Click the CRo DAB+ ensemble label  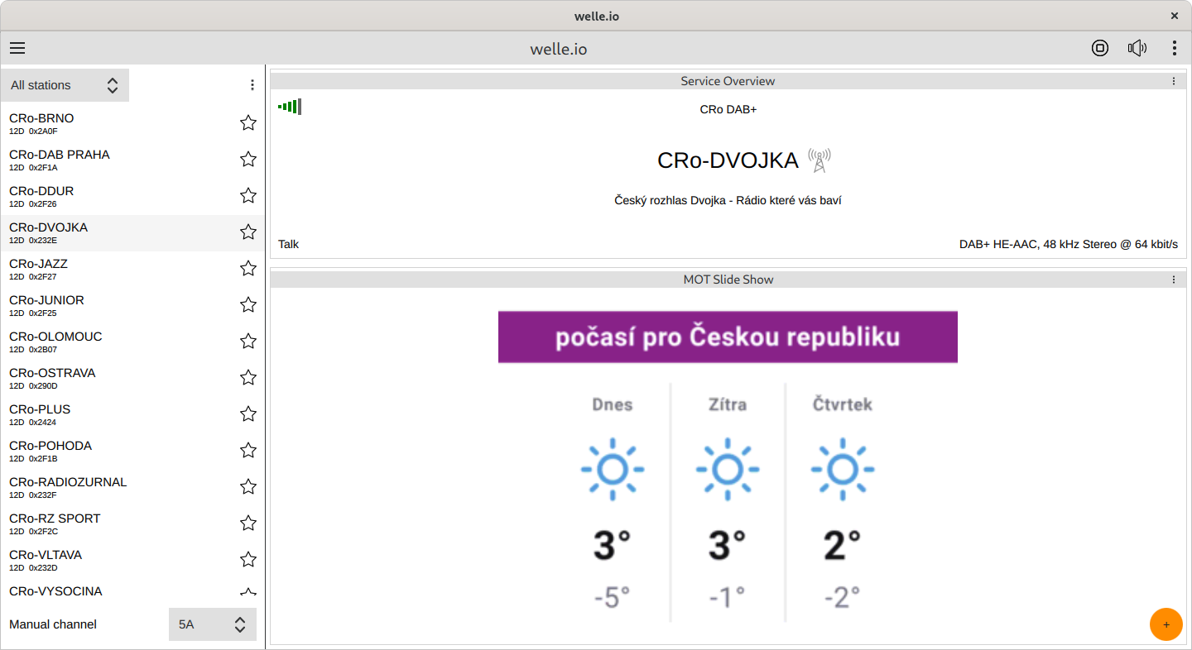(x=728, y=109)
